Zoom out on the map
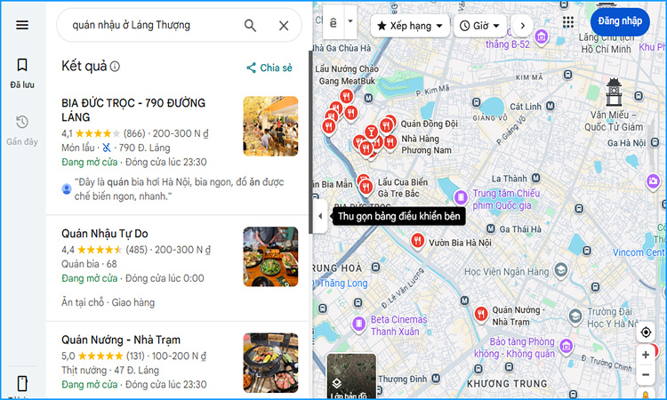Image resolution: width=667 pixels, height=400 pixels. click(x=646, y=375)
